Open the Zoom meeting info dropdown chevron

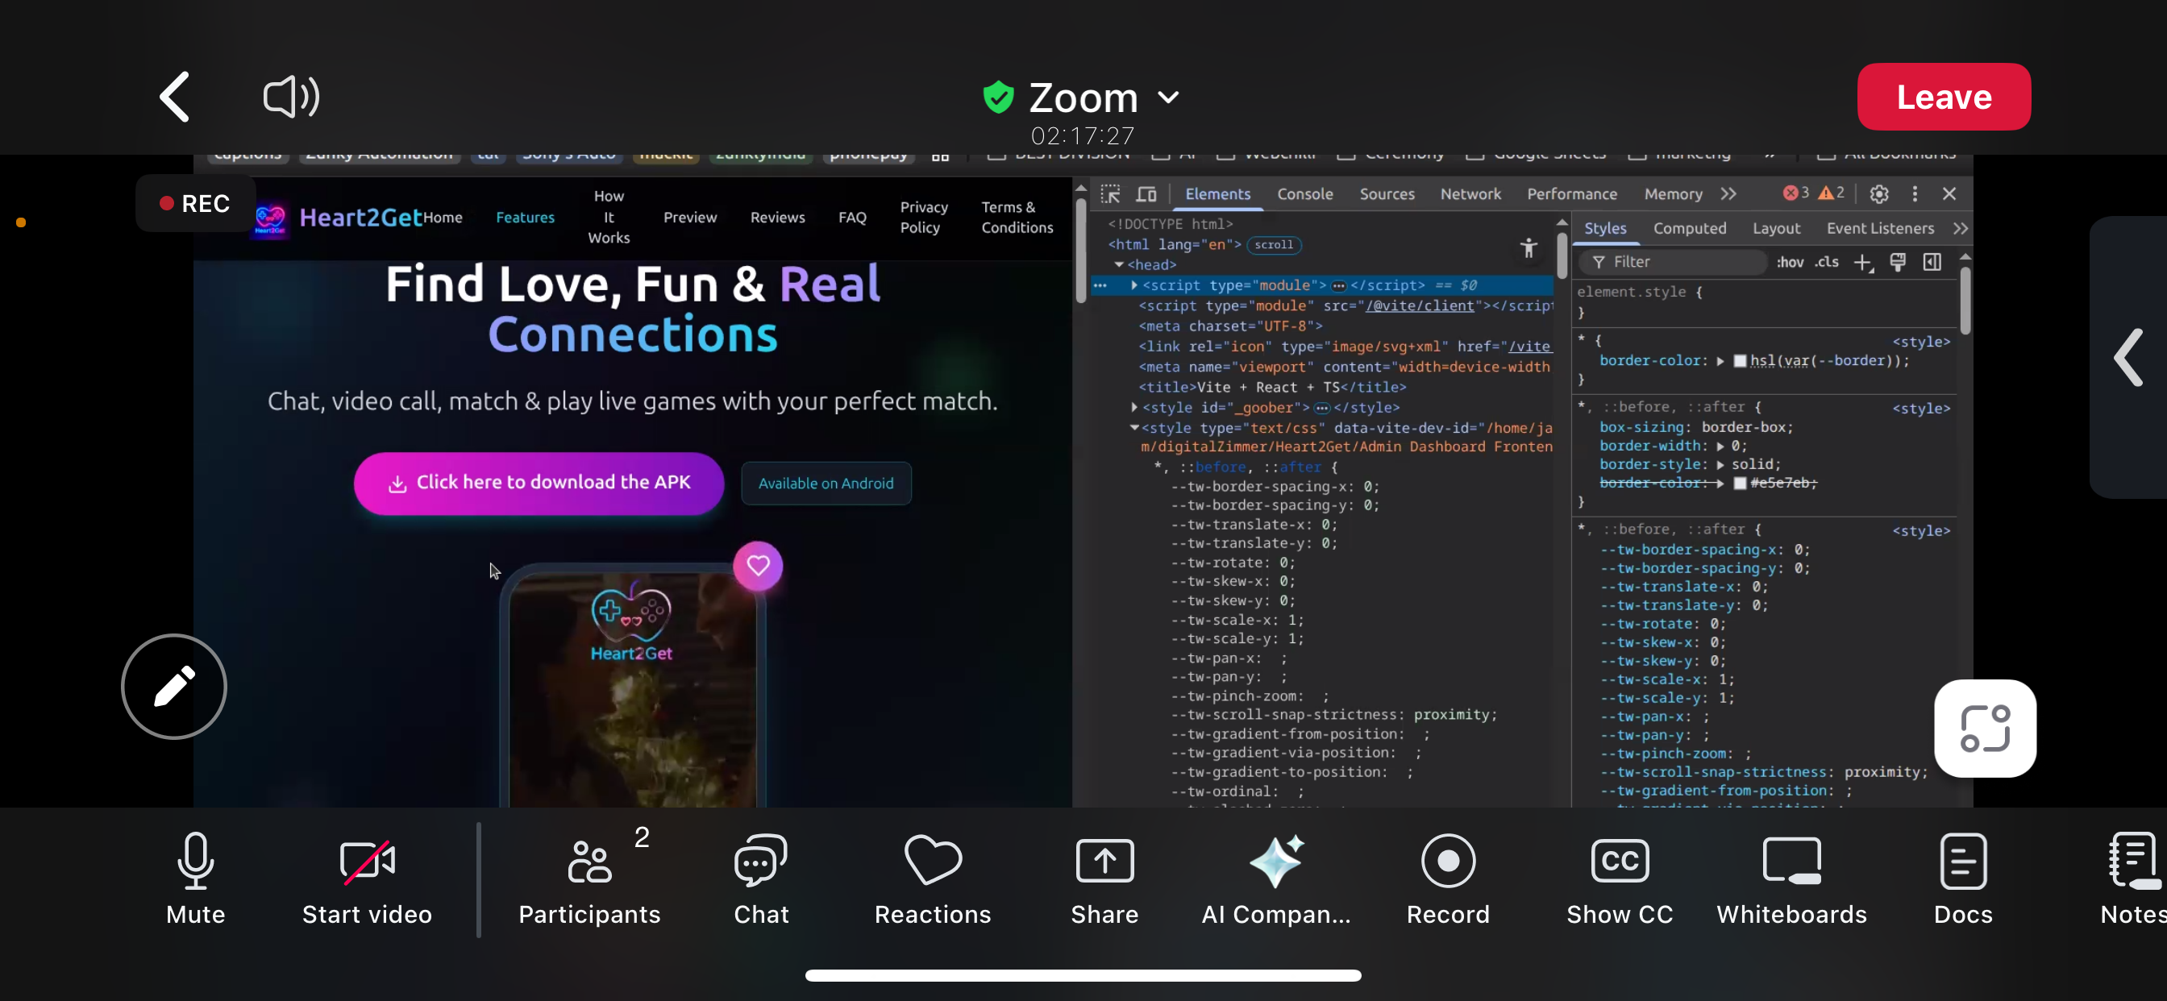1168,98
